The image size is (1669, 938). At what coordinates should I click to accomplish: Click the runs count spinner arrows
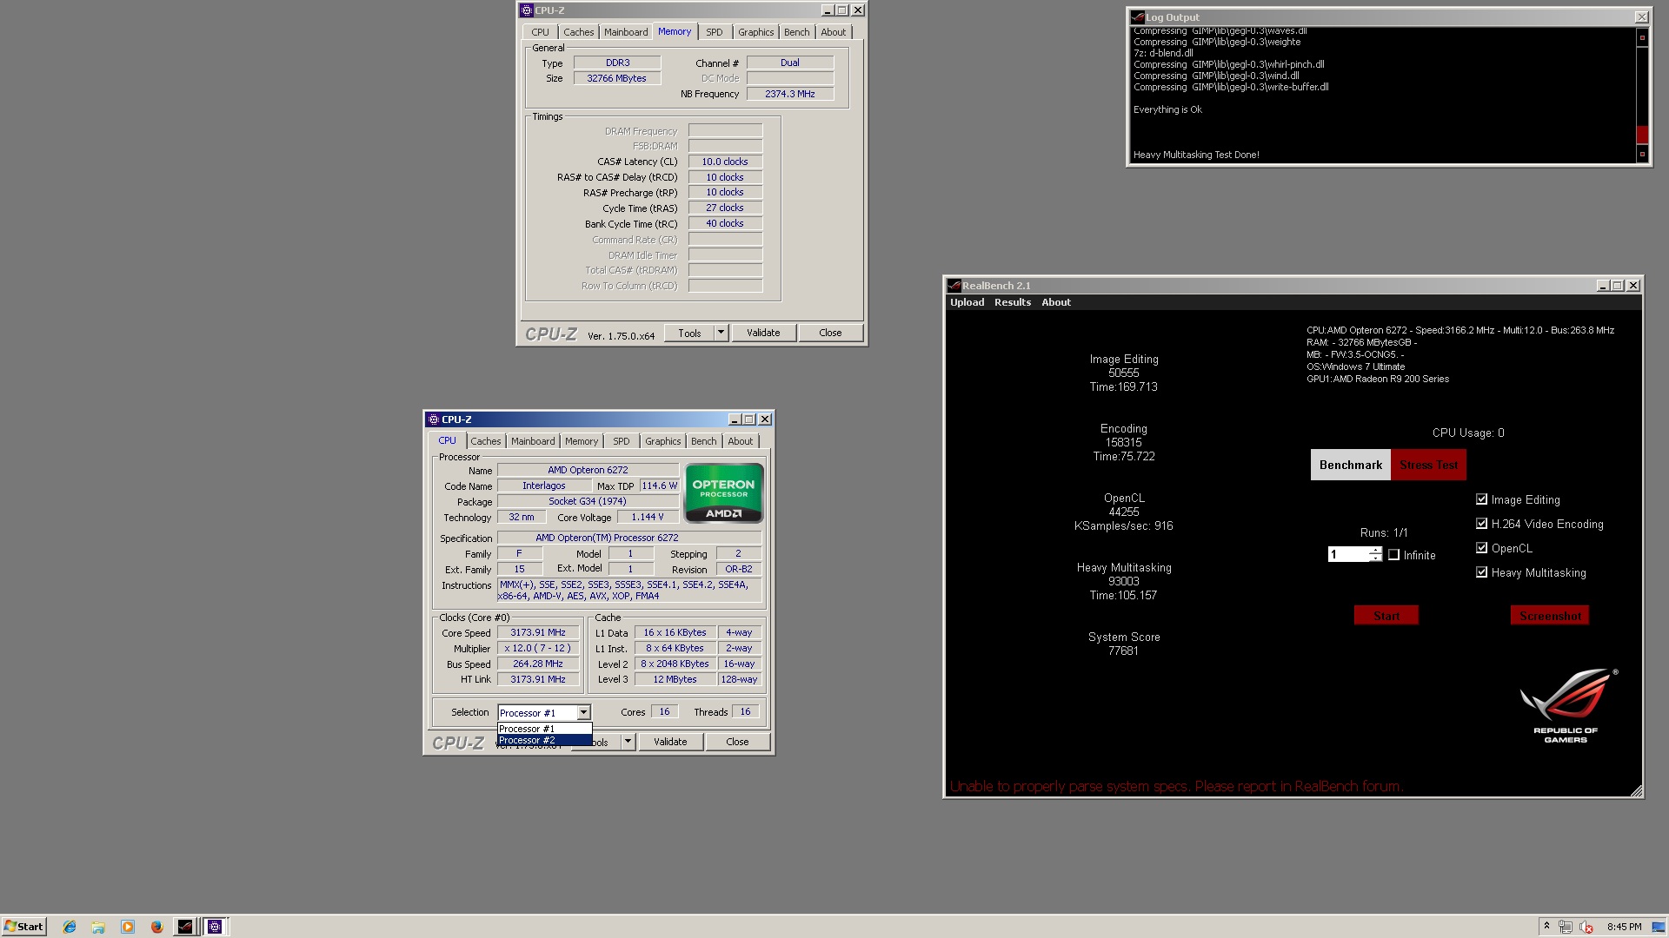[1375, 554]
